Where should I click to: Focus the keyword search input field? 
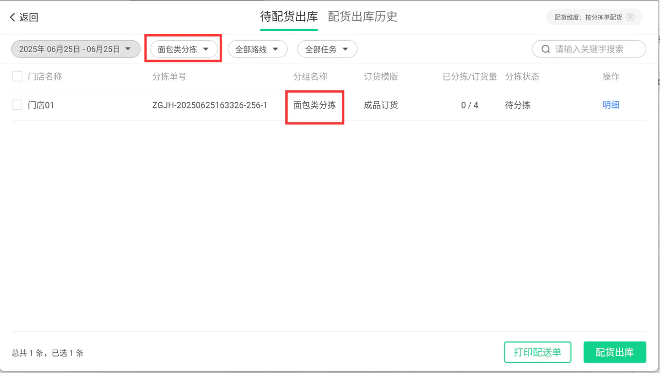point(589,49)
